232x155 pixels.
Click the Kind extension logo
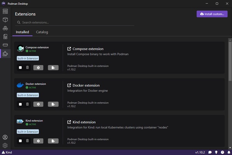click(20, 122)
